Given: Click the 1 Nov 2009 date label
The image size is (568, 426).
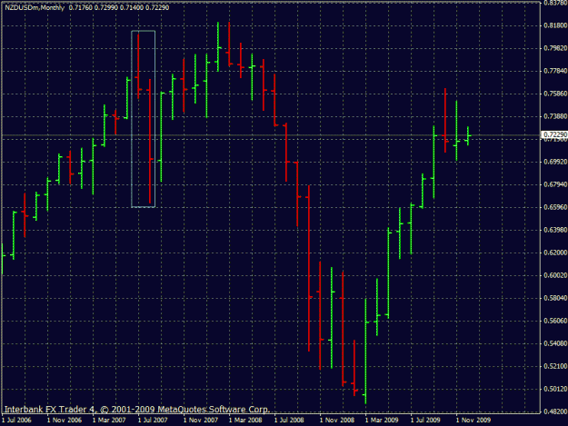Looking at the screenshot, I should [473, 421].
